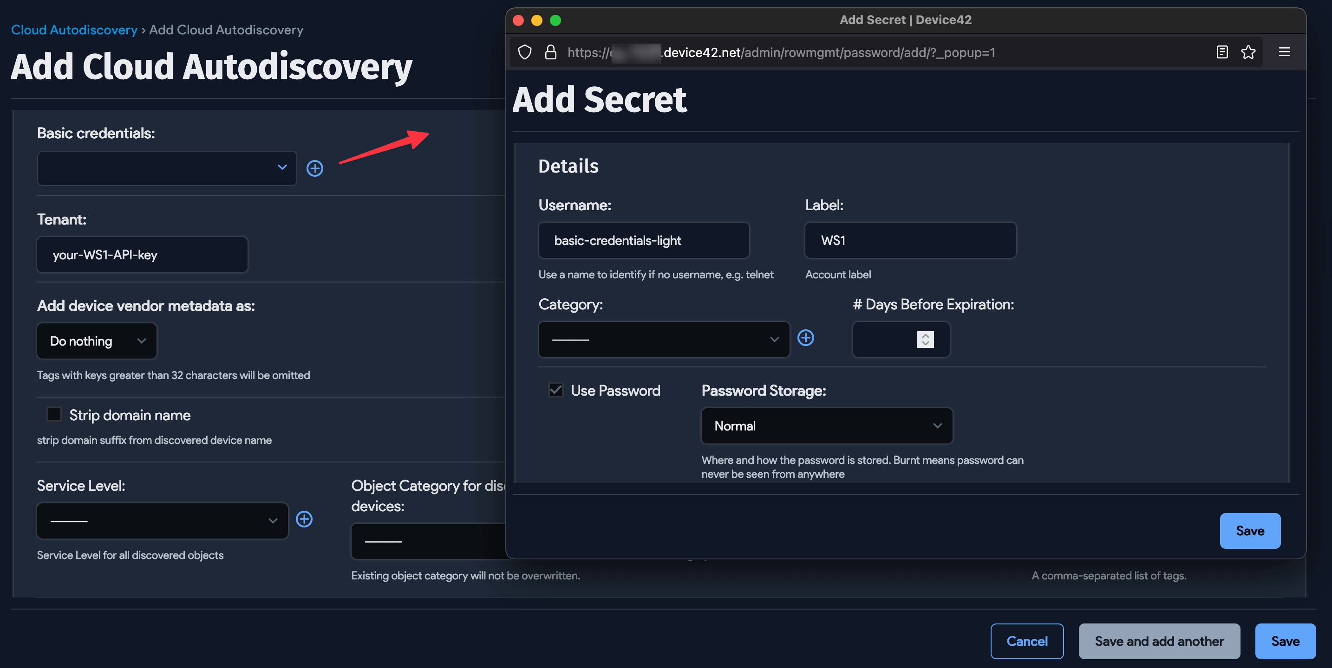Click Save and add another

(1159, 641)
